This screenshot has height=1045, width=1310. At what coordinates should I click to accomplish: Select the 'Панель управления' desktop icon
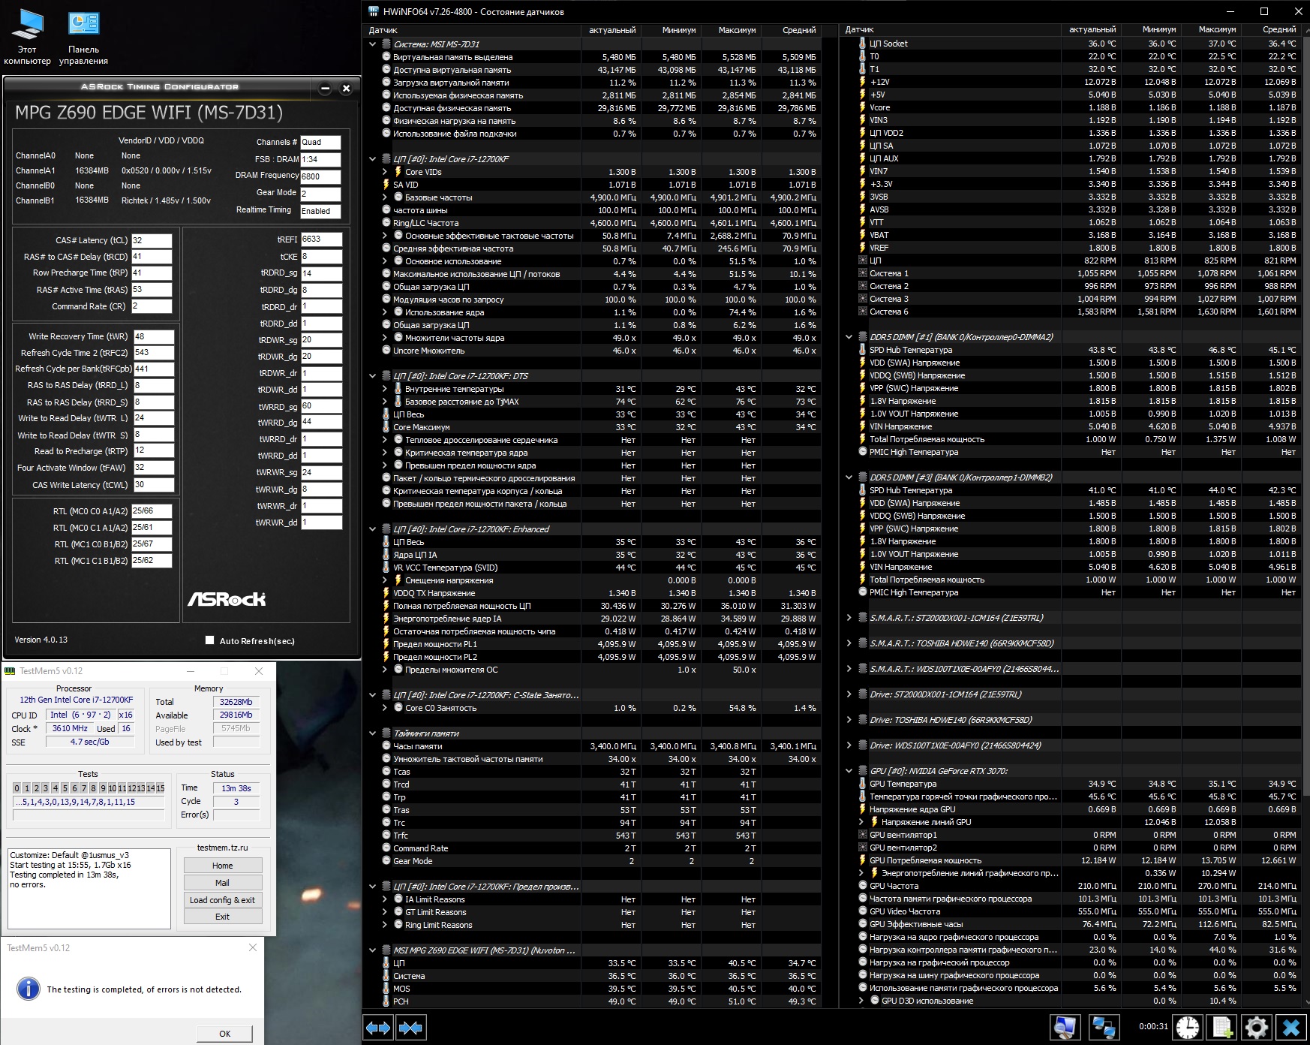(83, 37)
